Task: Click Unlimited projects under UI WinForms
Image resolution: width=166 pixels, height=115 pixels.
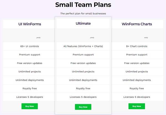Action: click(30, 71)
